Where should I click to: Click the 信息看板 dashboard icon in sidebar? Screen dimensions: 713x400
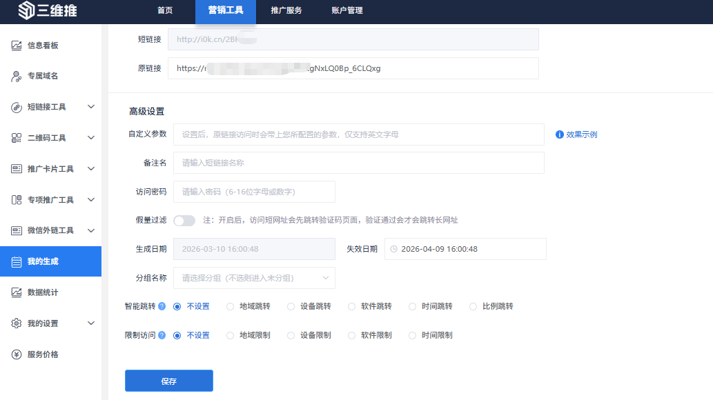[17, 46]
